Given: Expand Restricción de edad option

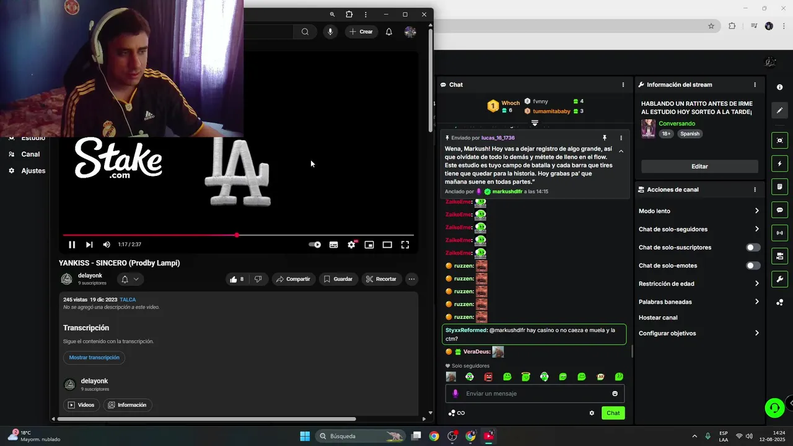Looking at the screenshot, I should (699, 284).
